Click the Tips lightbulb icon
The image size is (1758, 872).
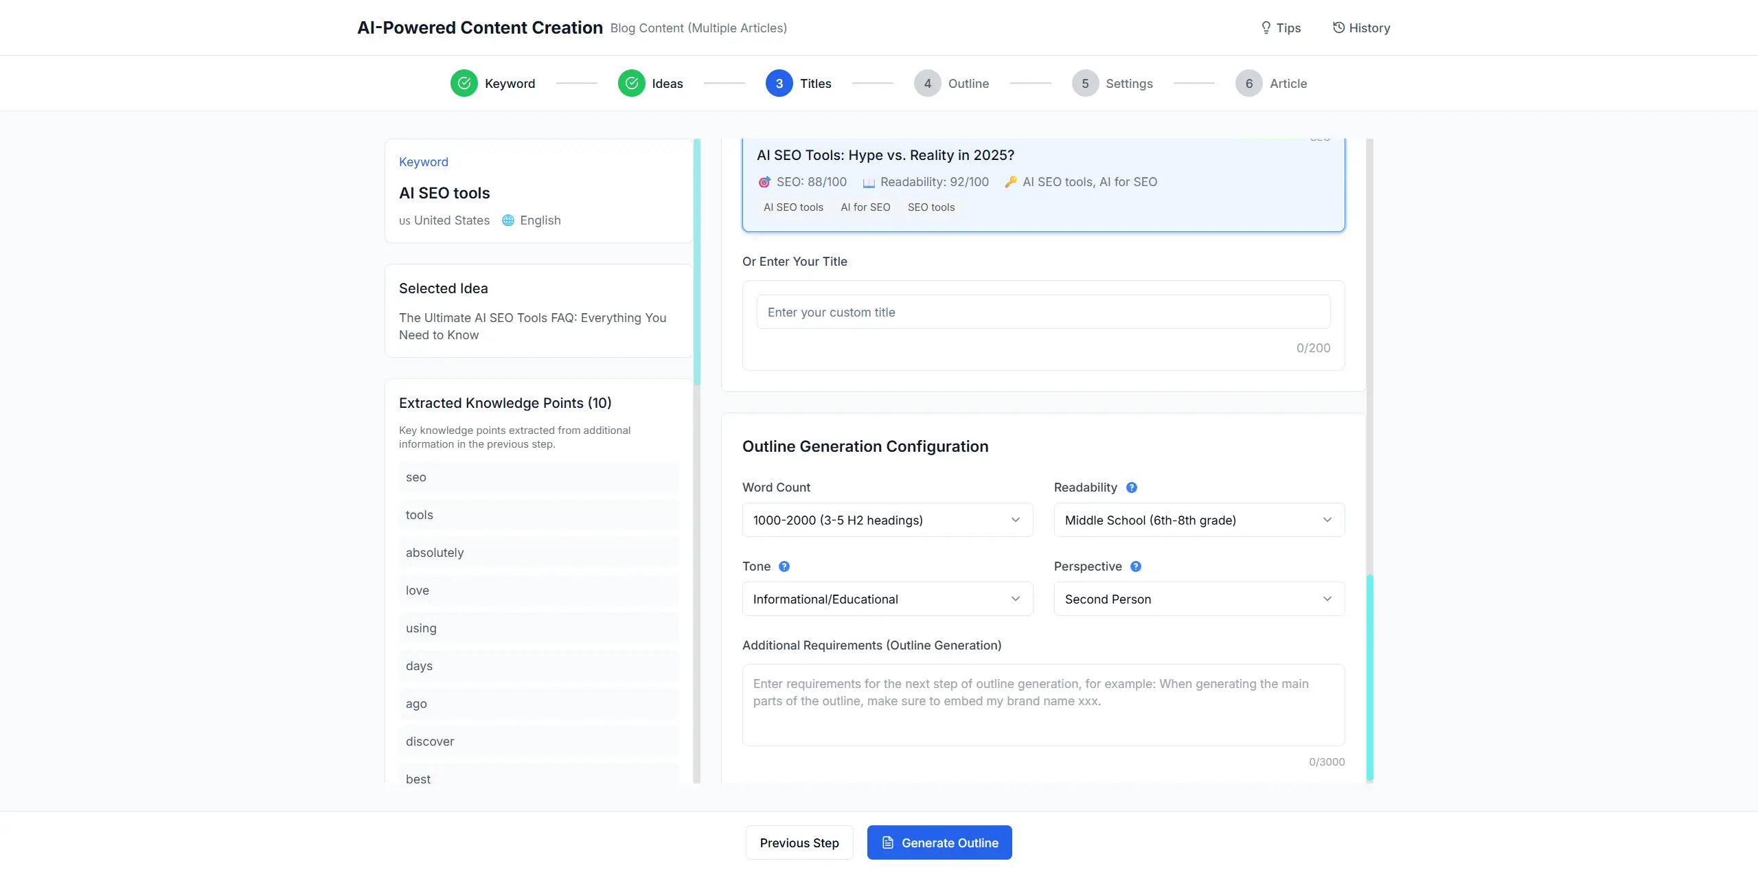(x=1266, y=27)
